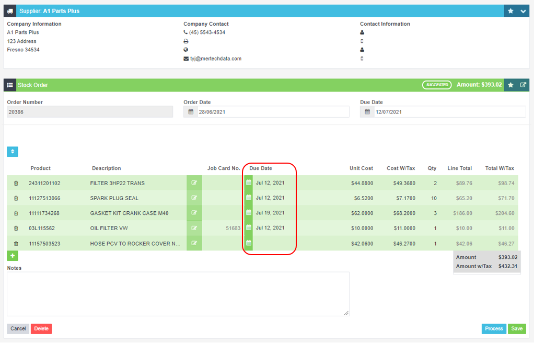
Task: Open stock order in external view icon
Action: pyautogui.click(x=523, y=85)
